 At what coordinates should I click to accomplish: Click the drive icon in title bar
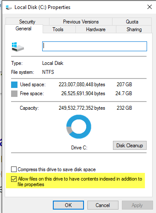tap(9, 7)
